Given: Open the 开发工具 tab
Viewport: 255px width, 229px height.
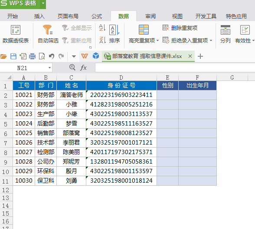Looking at the screenshot, I should (x=206, y=16).
